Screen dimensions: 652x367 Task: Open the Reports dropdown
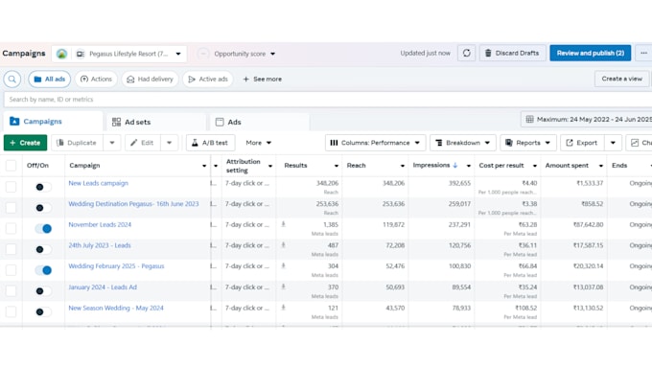[x=528, y=143]
